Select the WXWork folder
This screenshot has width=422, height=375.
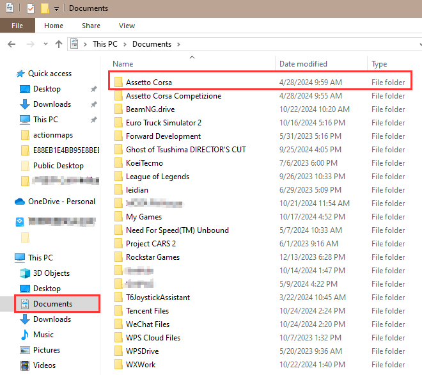pos(141,365)
